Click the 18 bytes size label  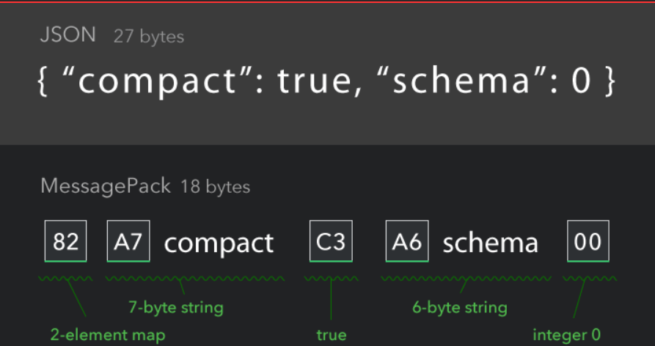[x=216, y=186]
